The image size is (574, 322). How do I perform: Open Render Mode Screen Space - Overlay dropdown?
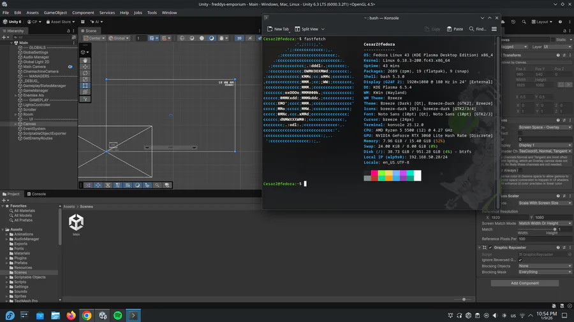click(545, 127)
